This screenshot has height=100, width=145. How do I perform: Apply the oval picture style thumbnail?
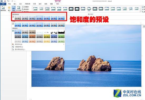tap(89, 9)
